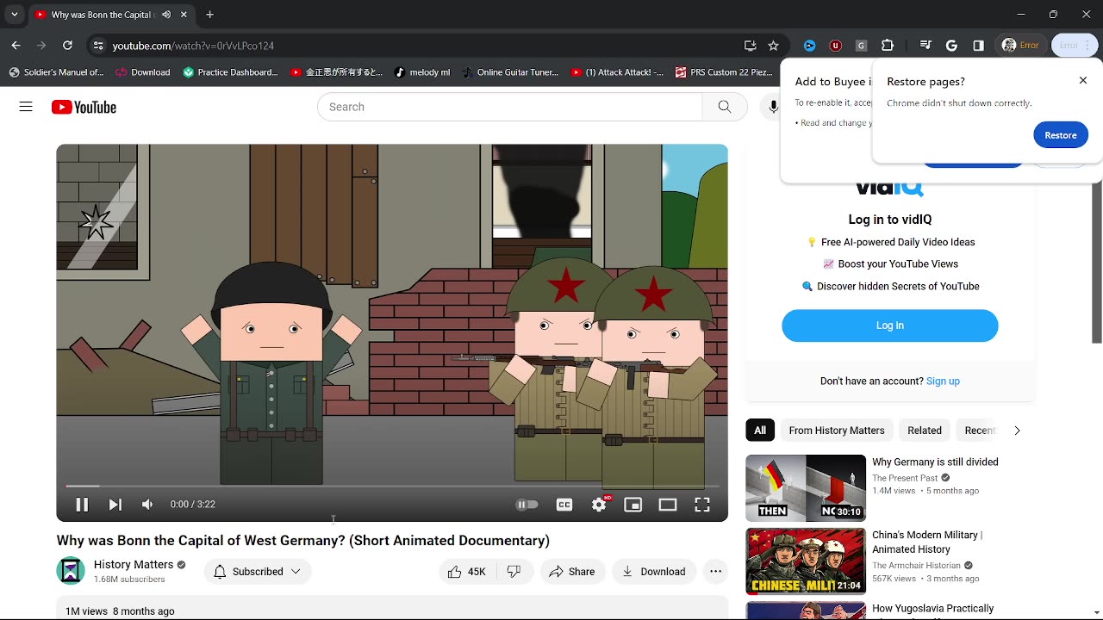The height and width of the screenshot is (620, 1103).
Task: Select the Related filter chip
Action: coord(924,431)
